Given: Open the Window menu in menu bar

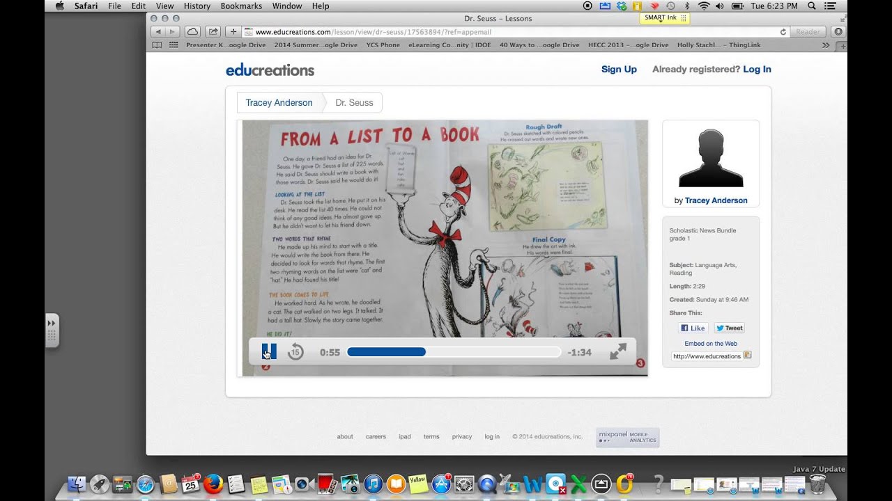Looking at the screenshot, I should [287, 6].
